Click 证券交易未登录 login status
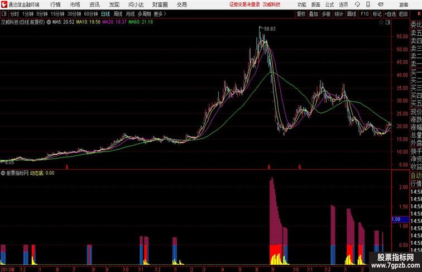 (244, 4)
